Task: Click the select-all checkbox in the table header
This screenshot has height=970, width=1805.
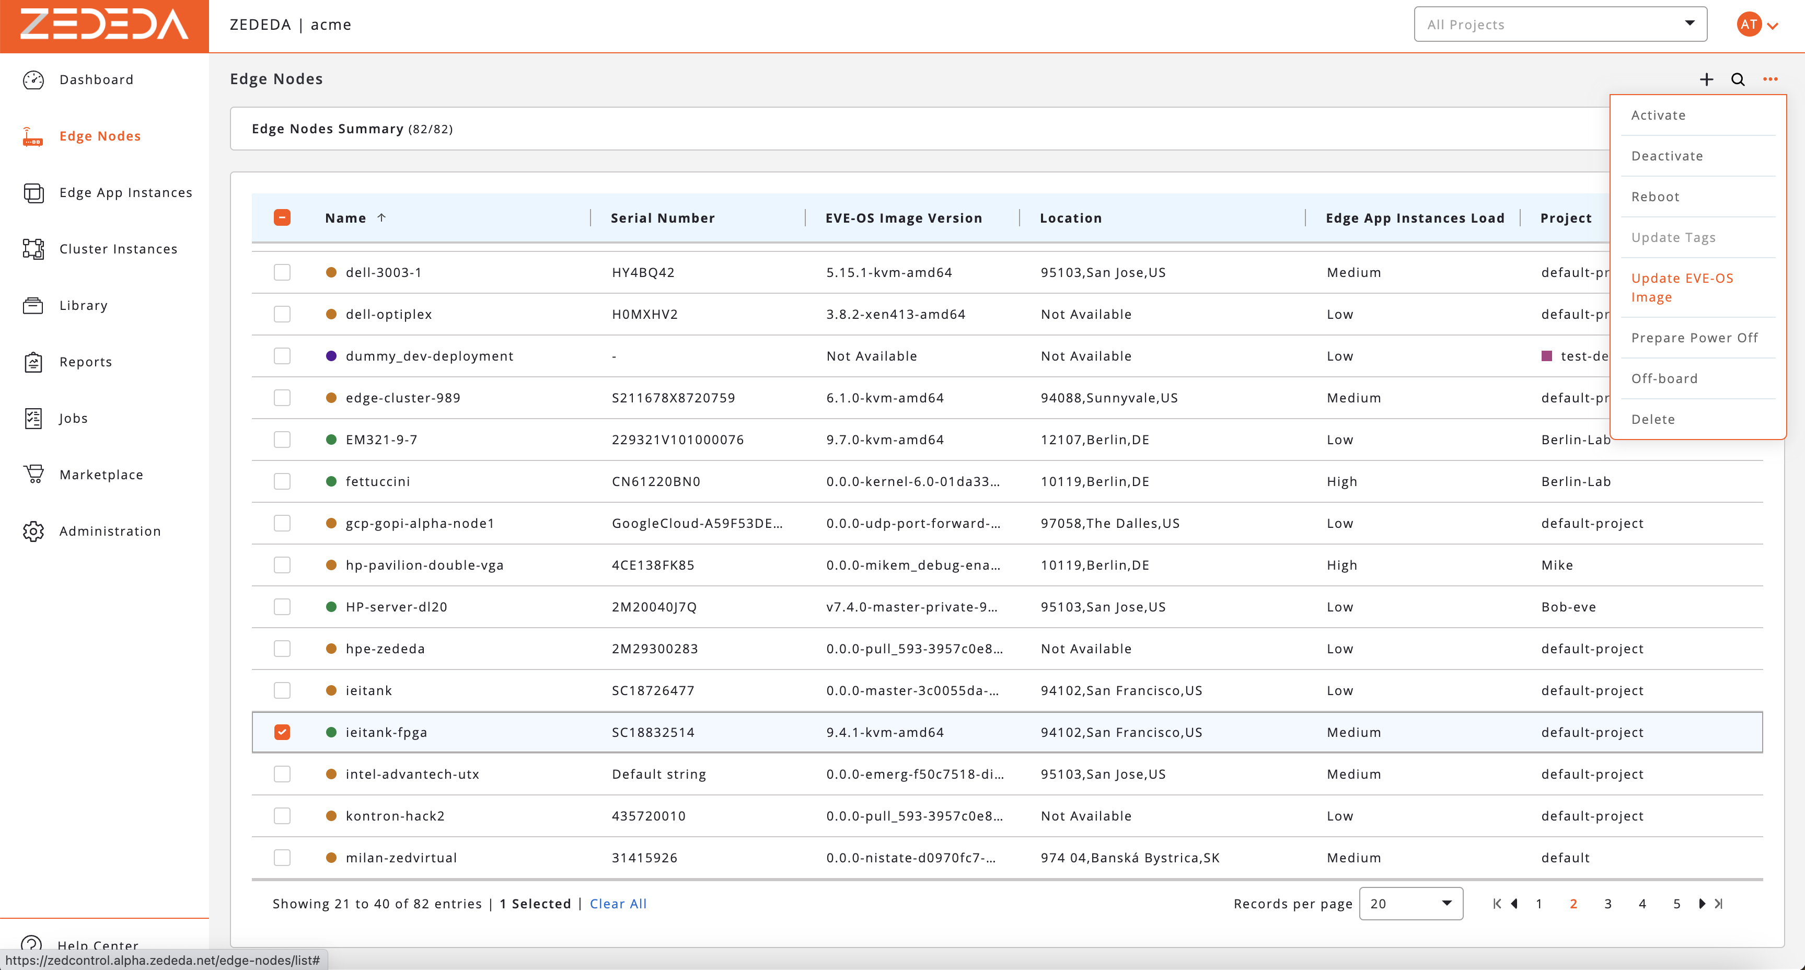Action: tap(282, 217)
